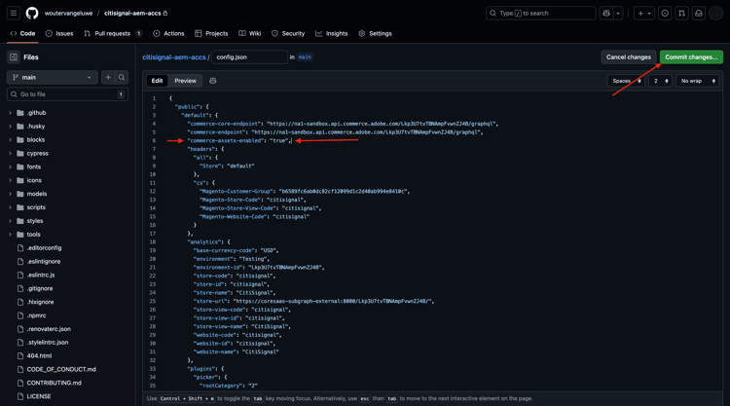The height and width of the screenshot is (406, 730).
Task: Open the .renovaterc.json file
Action: click(x=49, y=329)
